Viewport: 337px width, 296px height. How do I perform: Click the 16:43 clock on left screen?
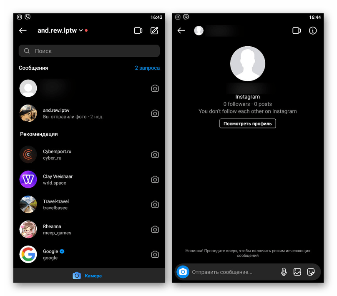coord(156,17)
